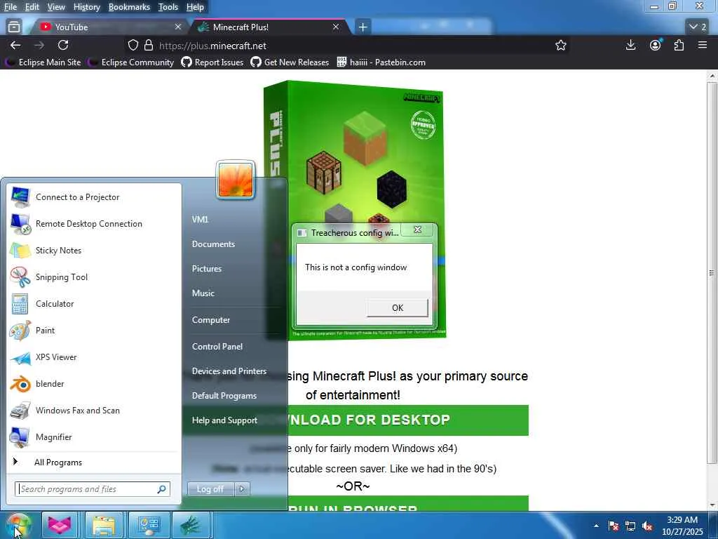Launch XPS Viewer
The width and height of the screenshot is (718, 539).
[94, 357]
